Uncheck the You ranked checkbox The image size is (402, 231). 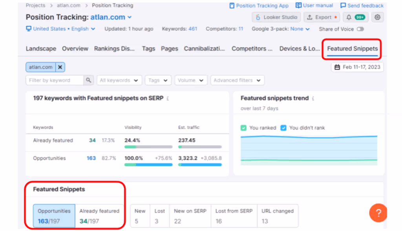click(243, 128)
